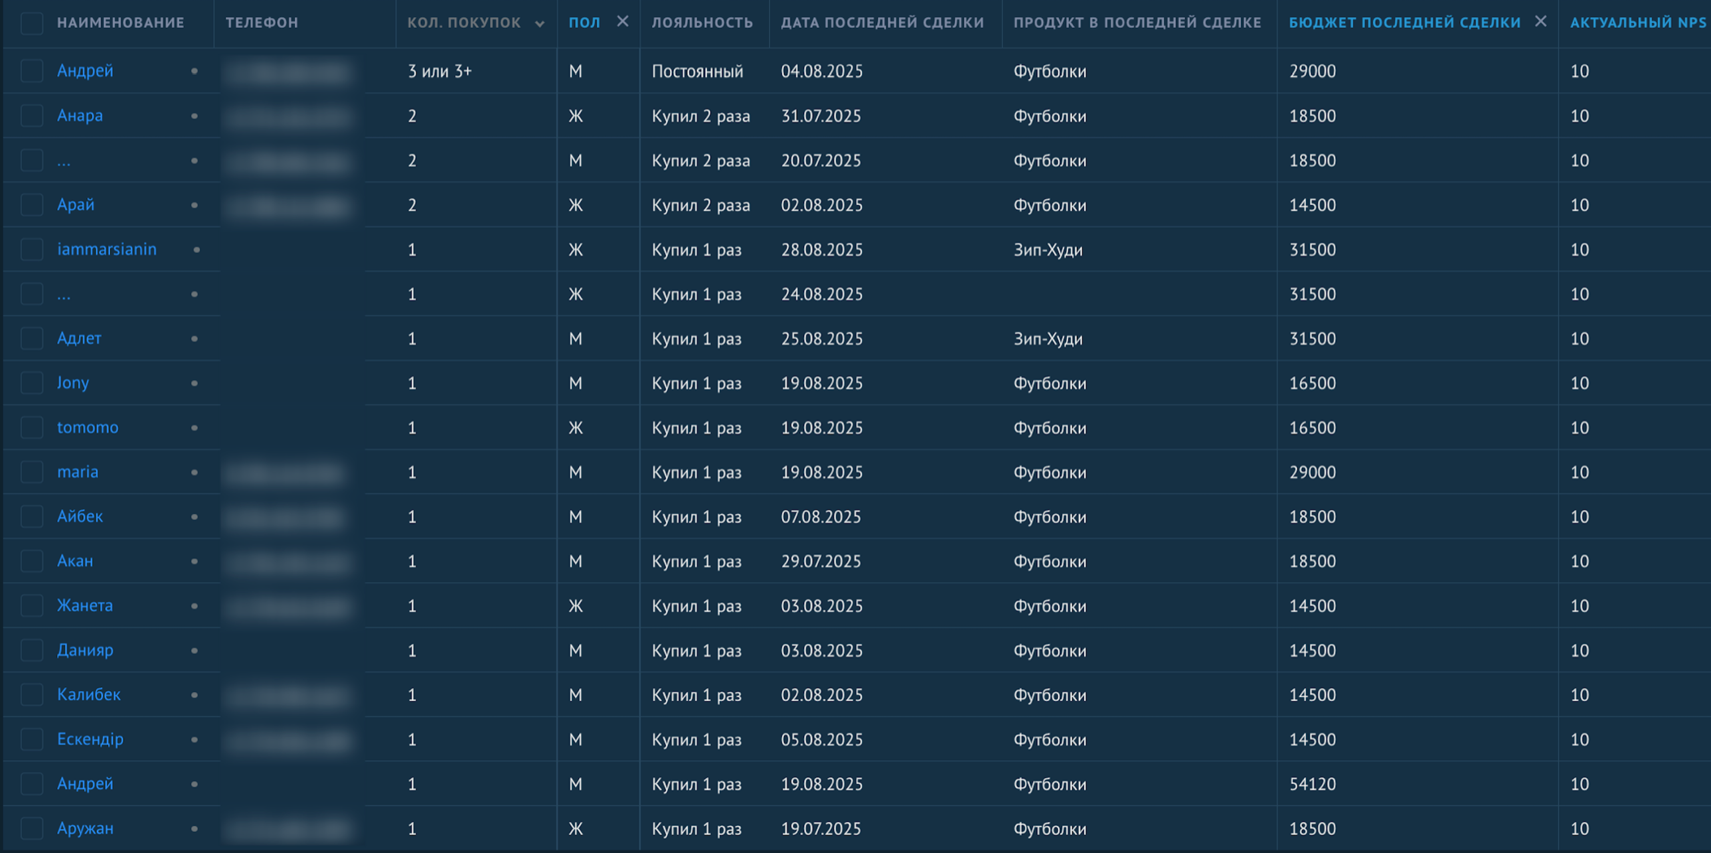Clear the БЮДЖЕТ ПОСЛЕДНЕЙ СДЕЛКИ filter X
1711x853 pixels.
tap(1540, 21)
